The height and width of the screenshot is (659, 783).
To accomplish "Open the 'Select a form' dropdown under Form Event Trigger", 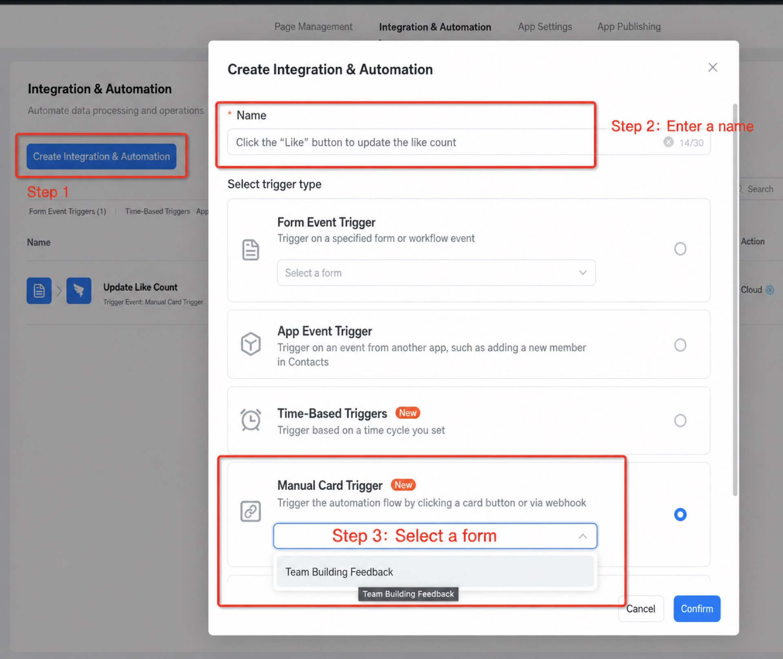I will click(x=436, y=273).
